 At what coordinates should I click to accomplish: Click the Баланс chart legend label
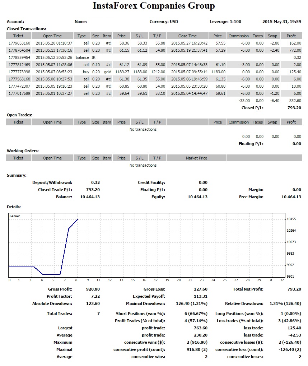tap(15, 216)
